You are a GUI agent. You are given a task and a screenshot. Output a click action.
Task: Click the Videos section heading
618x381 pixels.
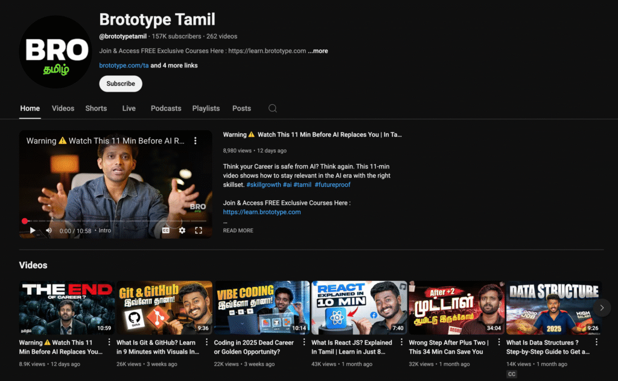click(33, 265)
